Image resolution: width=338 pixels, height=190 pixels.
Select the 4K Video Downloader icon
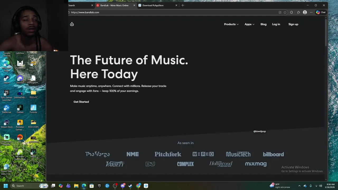click(x=20, y=155)
